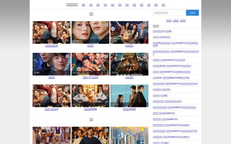Open the sidebar 20260721 link with 8 in parentheses
Viewport: 231px width, 144px height.
pyautogui.click(x=171, y=137)
